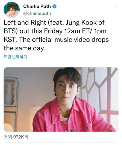Click the words "Jung Kook of" in tweet
Image resolution: width=122 pixels, height=145 pixels.
[x=85, y=23]
